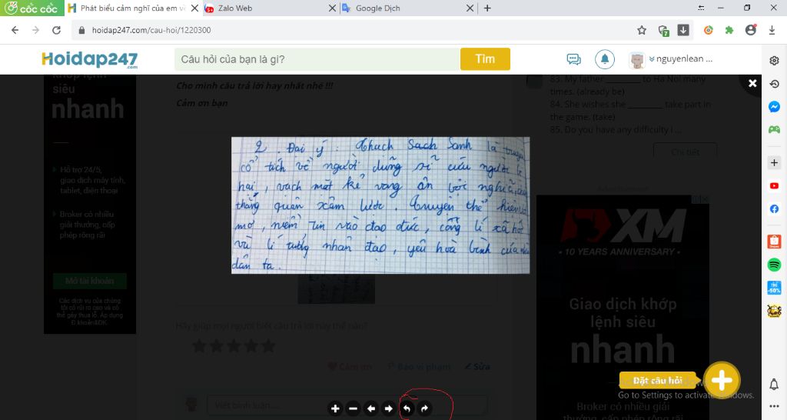Screen dimensions: 787x420
Task: Open Facebook from the sidebar
Action: 774,209
